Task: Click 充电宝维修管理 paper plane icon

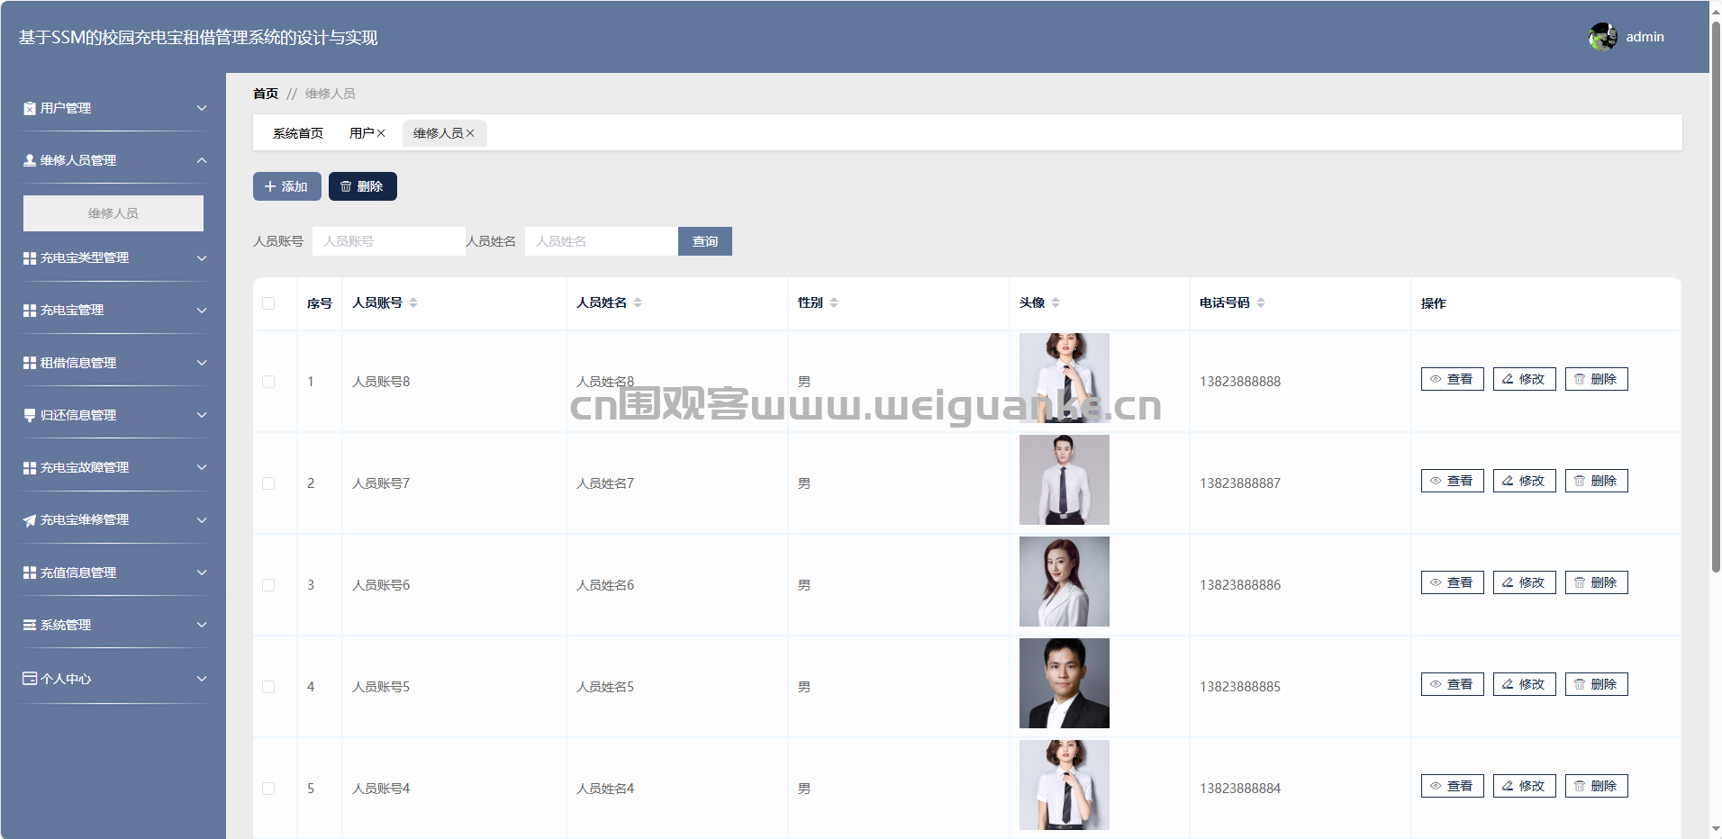Action: coord(30,520)
